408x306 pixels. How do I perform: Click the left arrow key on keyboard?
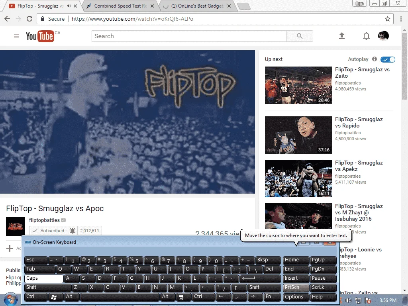(x=223, y=297)
